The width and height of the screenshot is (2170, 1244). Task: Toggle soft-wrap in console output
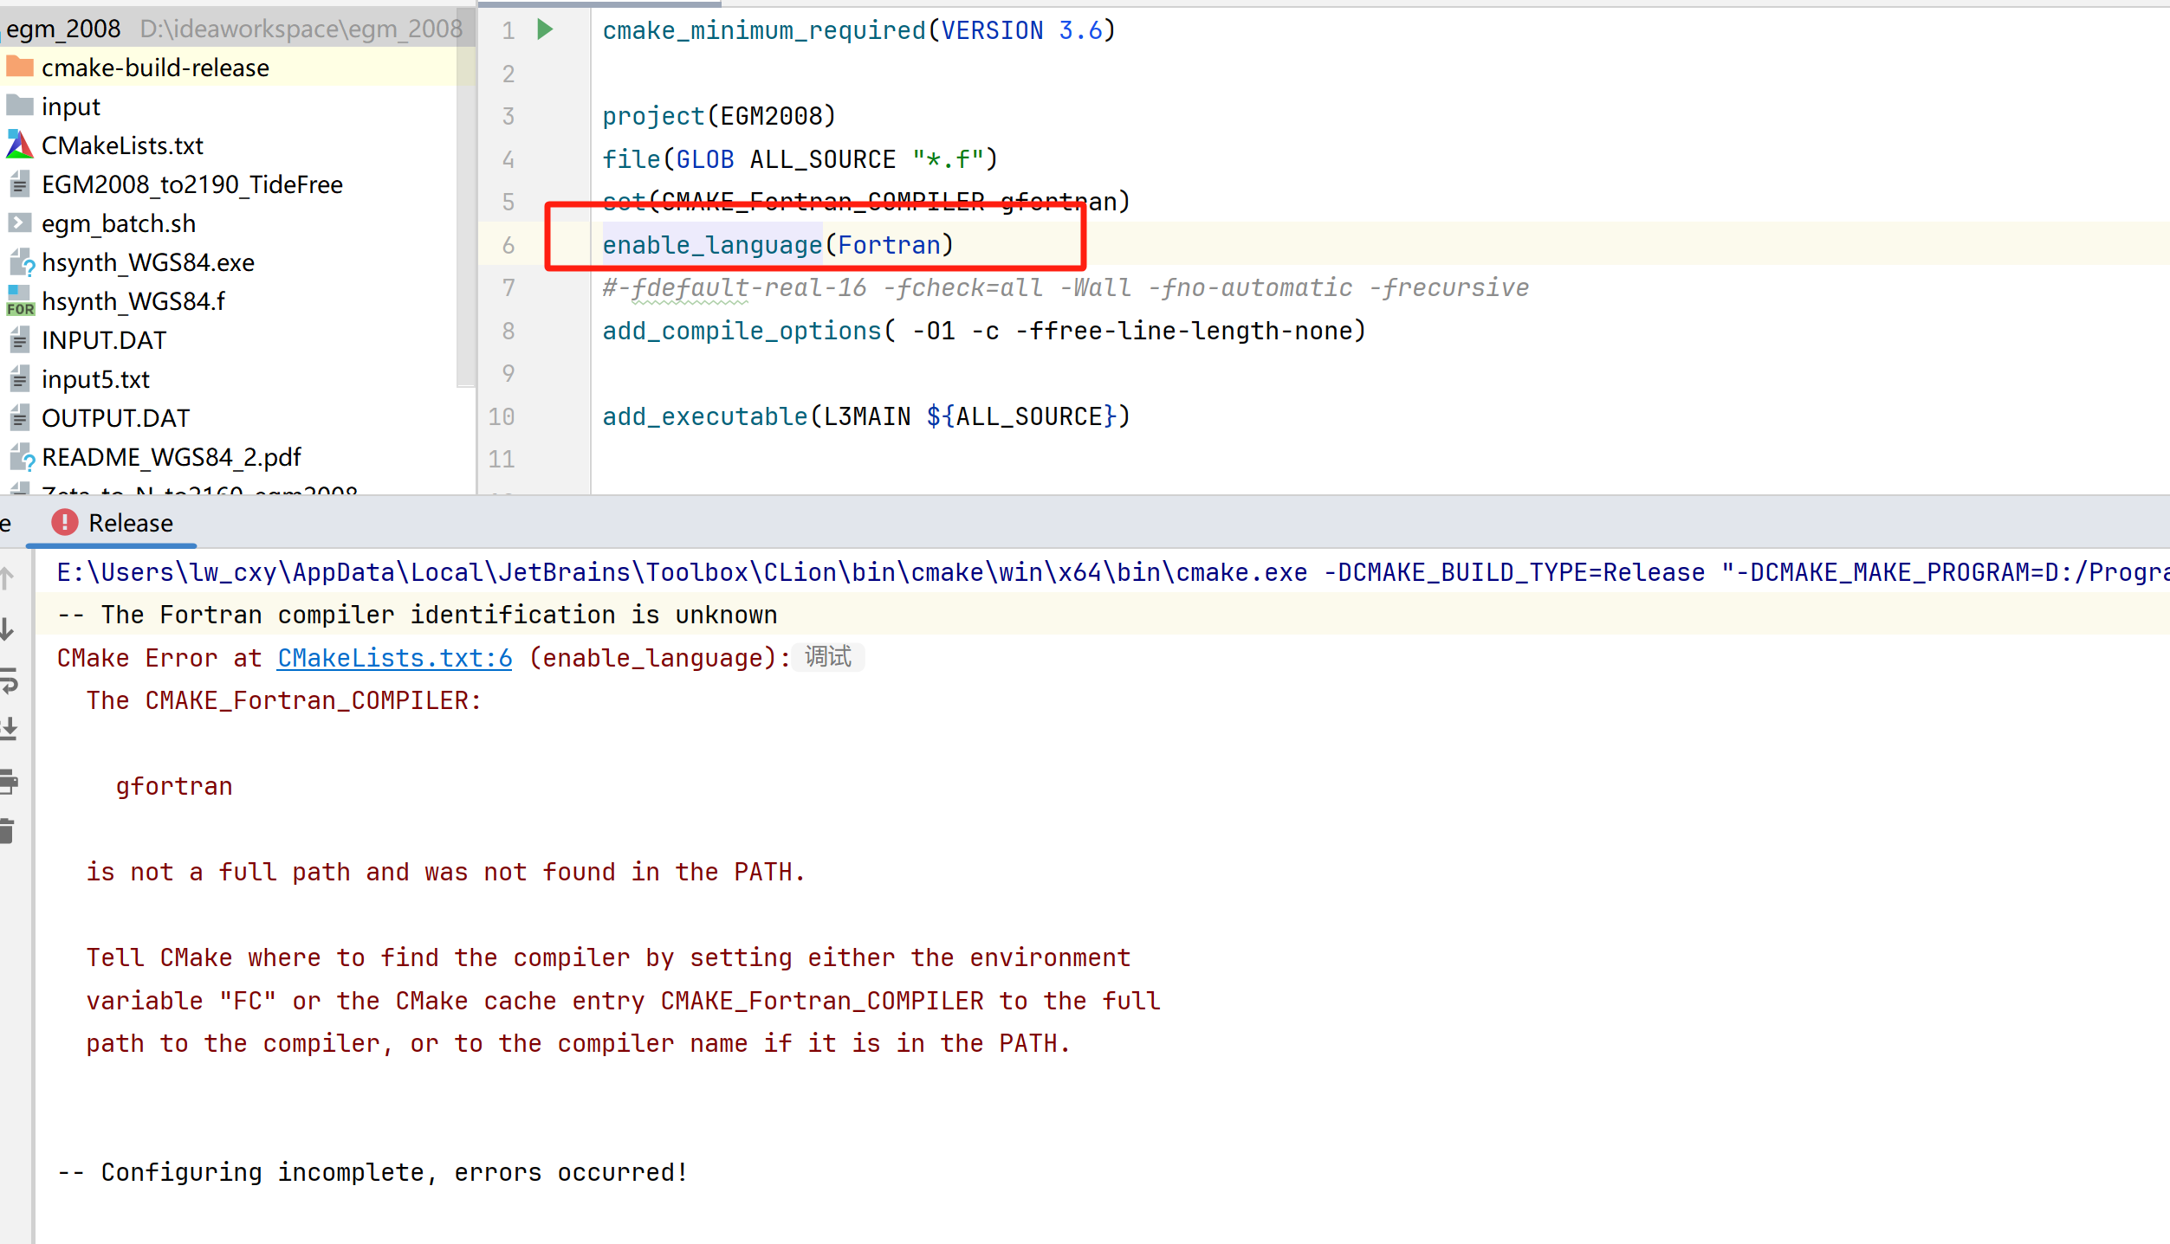point(9,681)
